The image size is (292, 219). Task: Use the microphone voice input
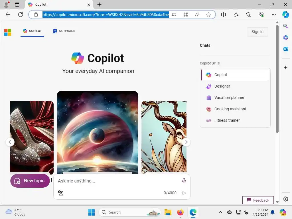(x=184, y=181)
